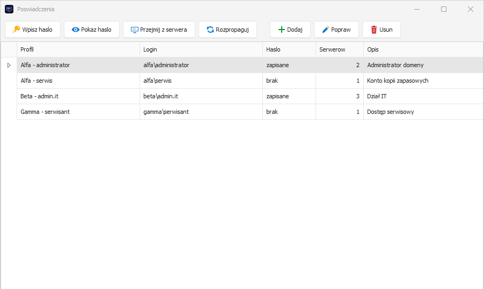This screenshot has width=484, height=289.
Task: Click server count '1' in Gamma - serwisant row
Action: pos(340,112)
